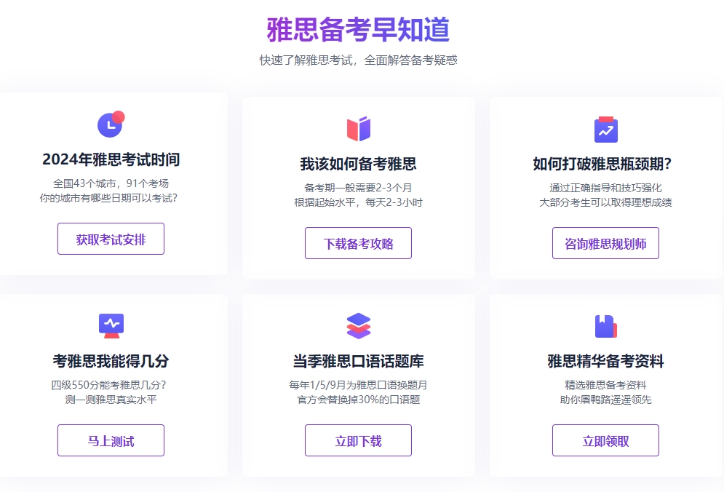The height and width of the screenshot is (492, 724).
Task: Click the 雅思备考早知道 main page title
Action: 358,30
